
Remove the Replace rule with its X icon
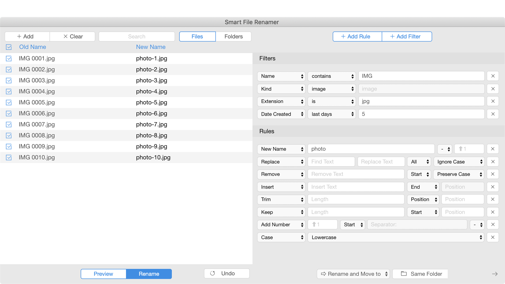tap(493, 162)
